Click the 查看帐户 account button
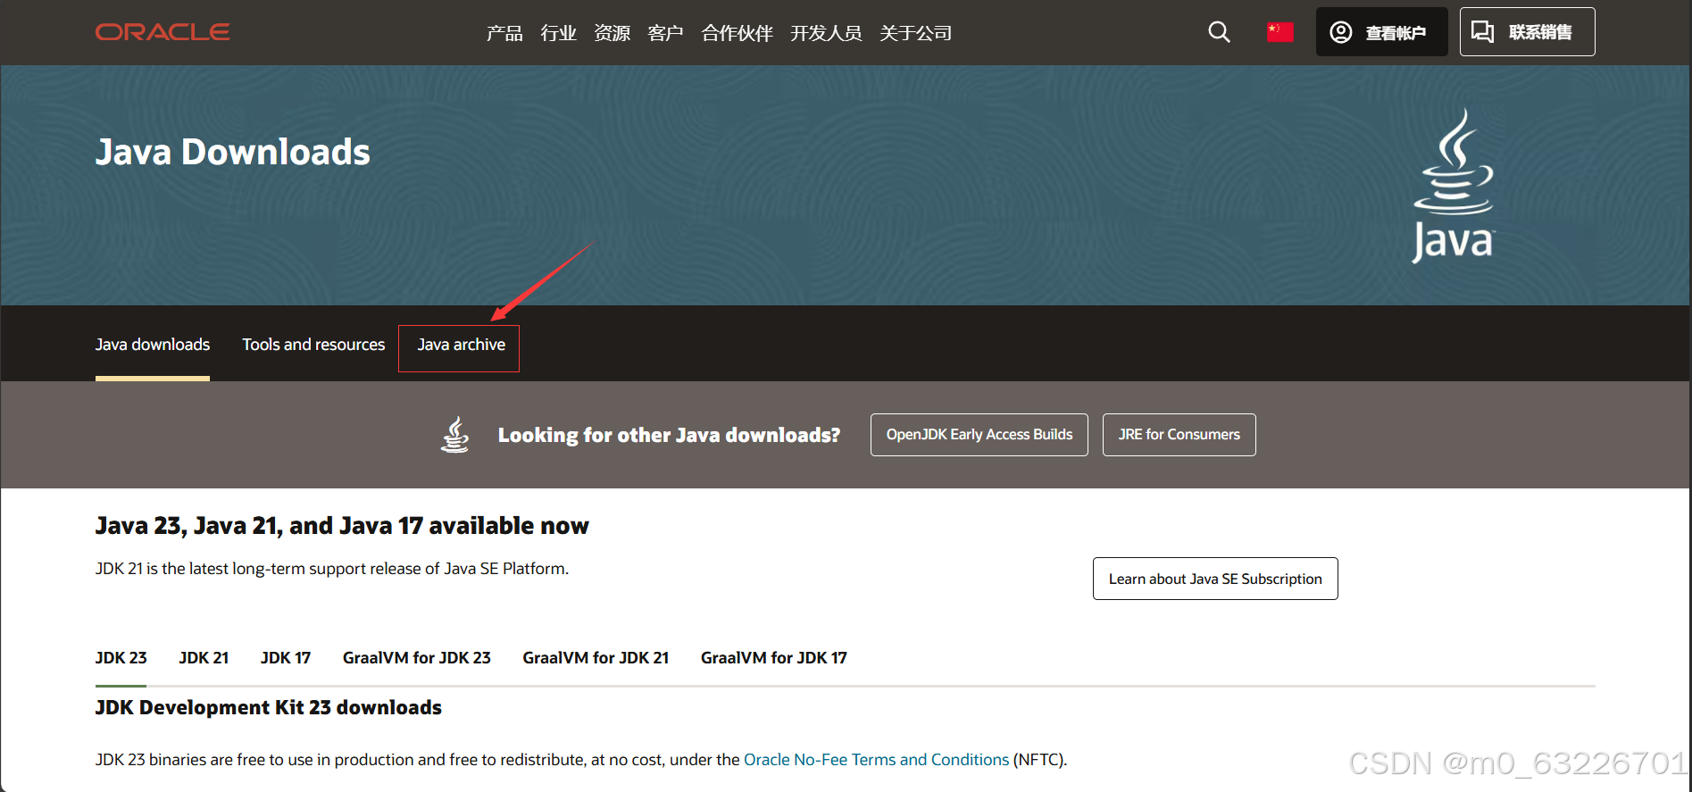The image size is (1692, 792). (x=1381, y=32)
